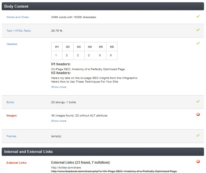Click green checkmark in Words and Chars row
The height and width of the screenshot is (173, 206).
tap(198, 16)
